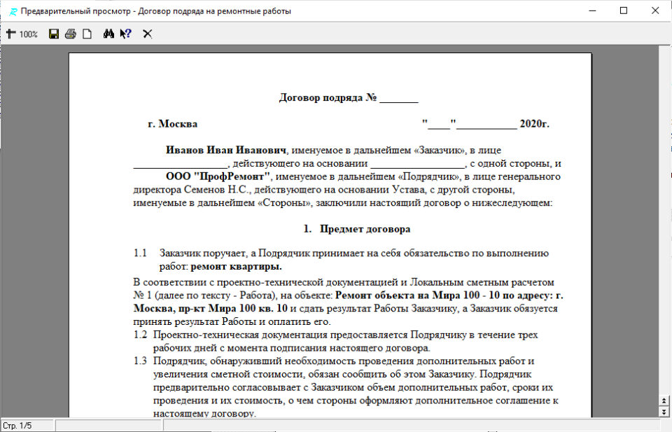Click clause number '1.2'
Viewport: 672px width, 432px height.
(x=140, y=335)
